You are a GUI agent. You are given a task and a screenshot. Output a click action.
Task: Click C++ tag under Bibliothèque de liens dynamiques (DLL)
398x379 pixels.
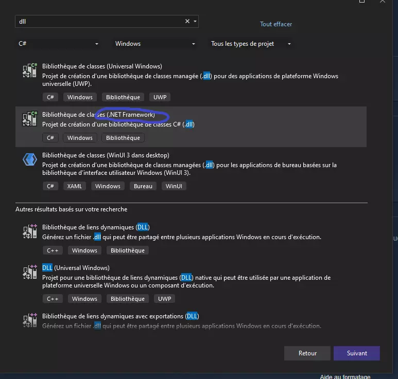tap(53, 250)
